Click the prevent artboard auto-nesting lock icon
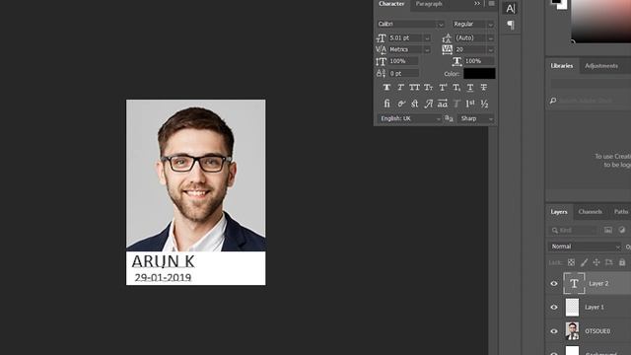This screenshot has height=355, width=631. click(x=609, y=262)
